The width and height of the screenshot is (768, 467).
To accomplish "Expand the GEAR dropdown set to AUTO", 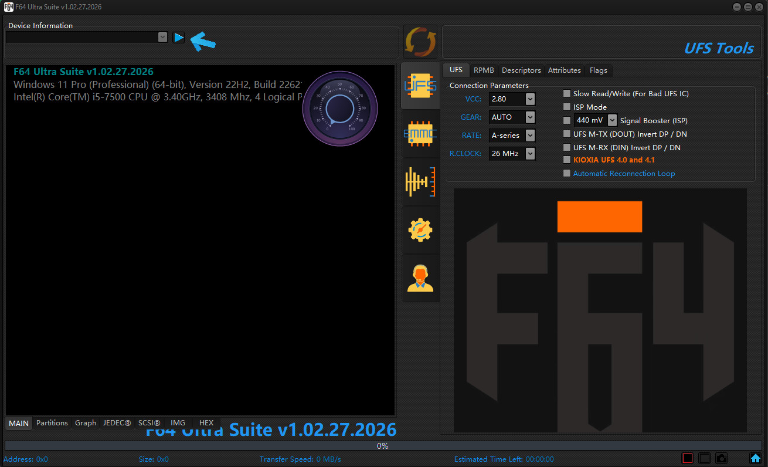I will (x=530, y=117).
